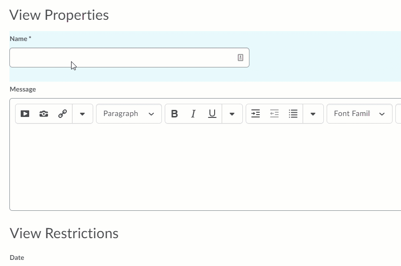
Task: Toggle underline formatting
Action: point(212,114)
